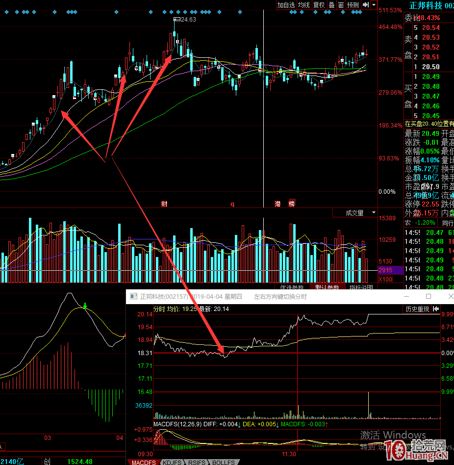Viewport: 454px width, 465px height.
Task: Click the 正邦科技 intraday window title icon
Action: 134,297
